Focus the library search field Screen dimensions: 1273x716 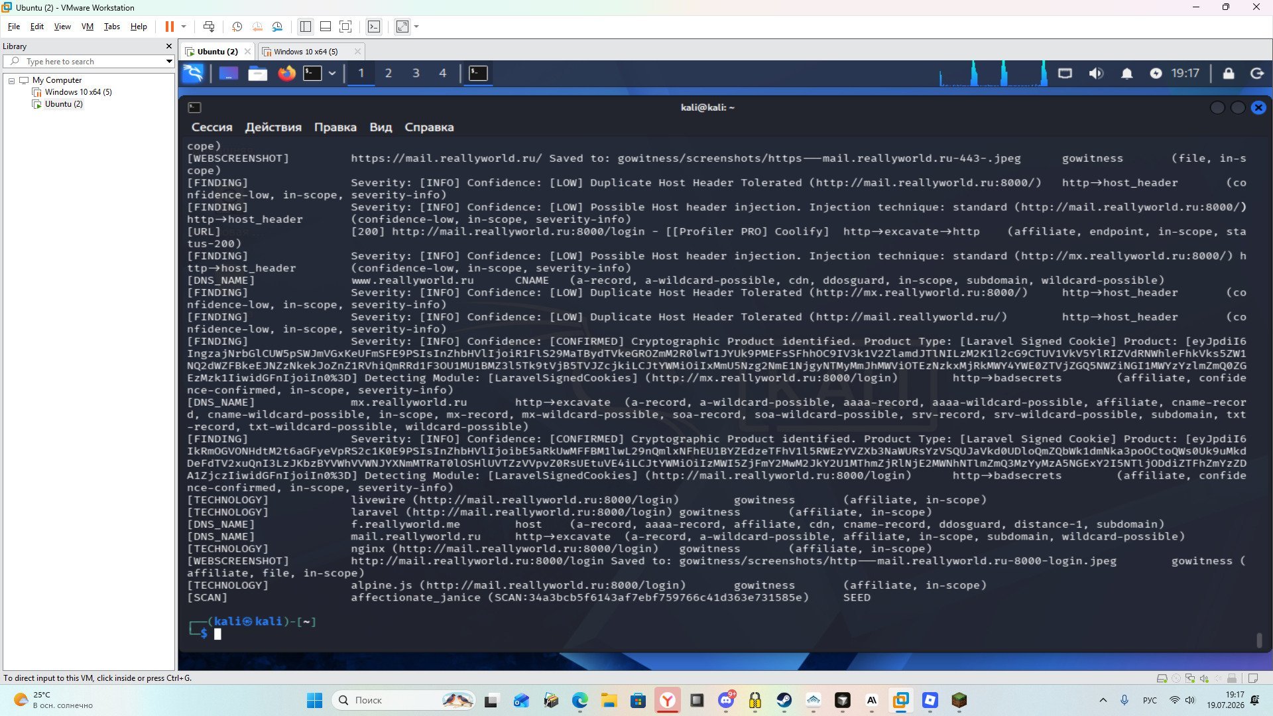pyautogui.click(x=89, y=61)
